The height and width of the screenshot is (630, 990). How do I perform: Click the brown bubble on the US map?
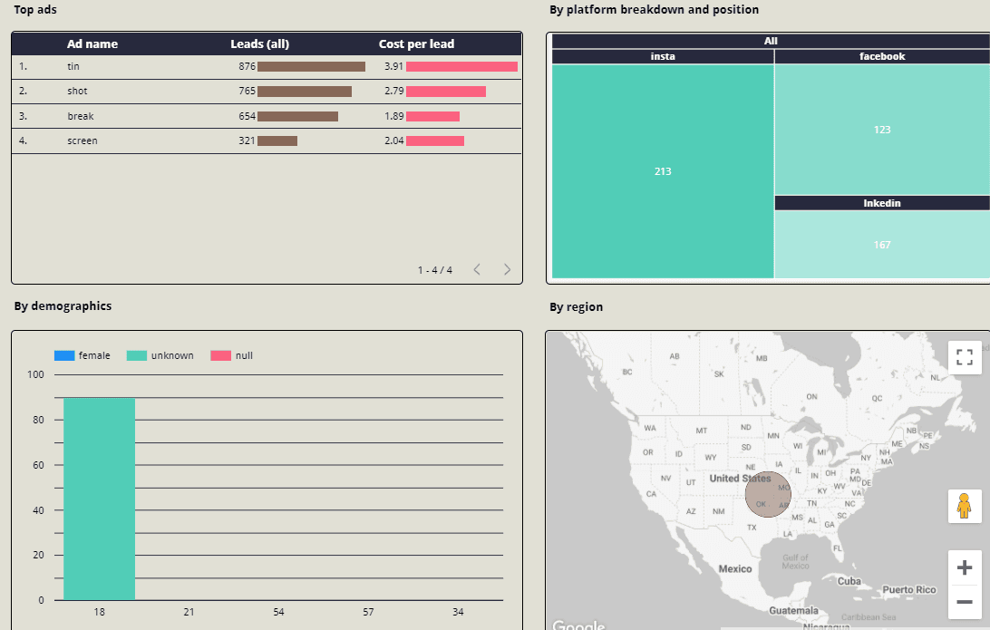(x=768, y=494)
